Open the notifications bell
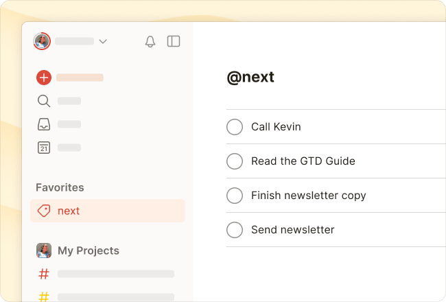 tap(150, 41)
